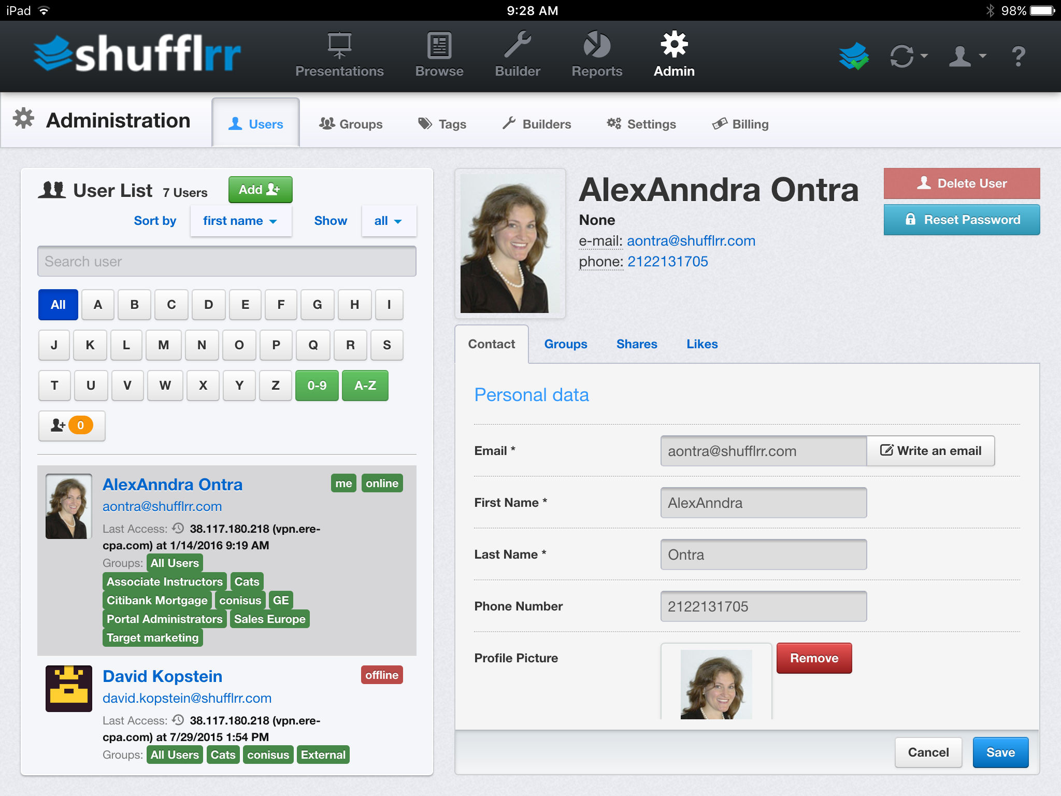Viewport: 1061px width, 796px height.
Task: Click the Bluetooth status icon
Action: pyautogui.click(x=990, y=10)
